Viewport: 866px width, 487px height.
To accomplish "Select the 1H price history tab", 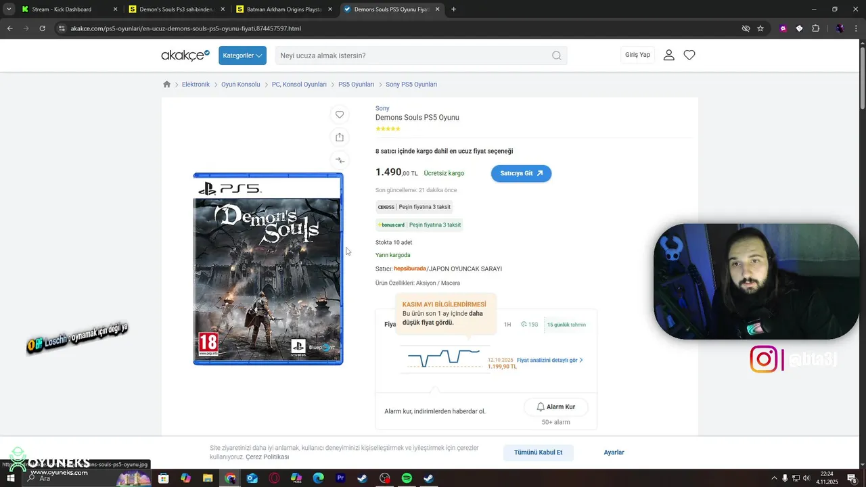I will click(x=507, y=325).
